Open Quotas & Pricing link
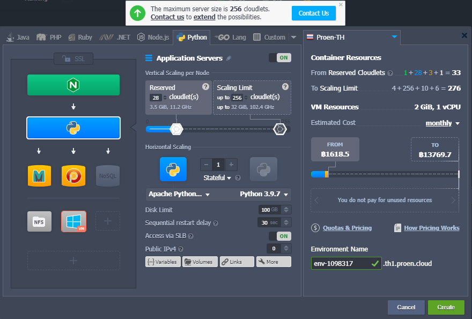The height and width of the screenshot is (319, 472). 347,228
